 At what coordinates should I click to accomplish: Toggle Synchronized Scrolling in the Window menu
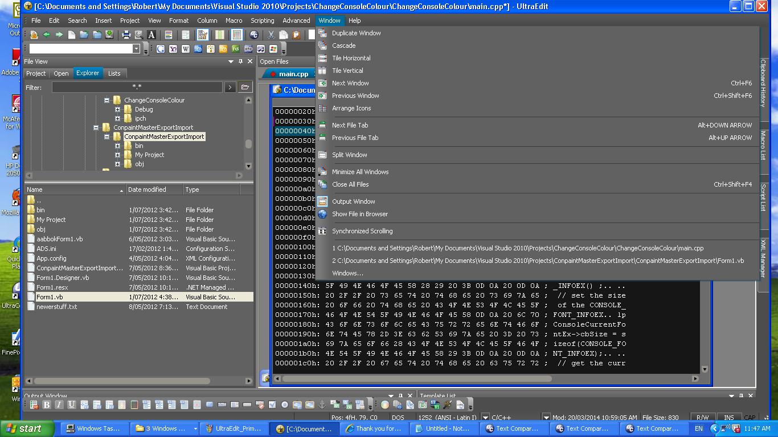(362, 231)
